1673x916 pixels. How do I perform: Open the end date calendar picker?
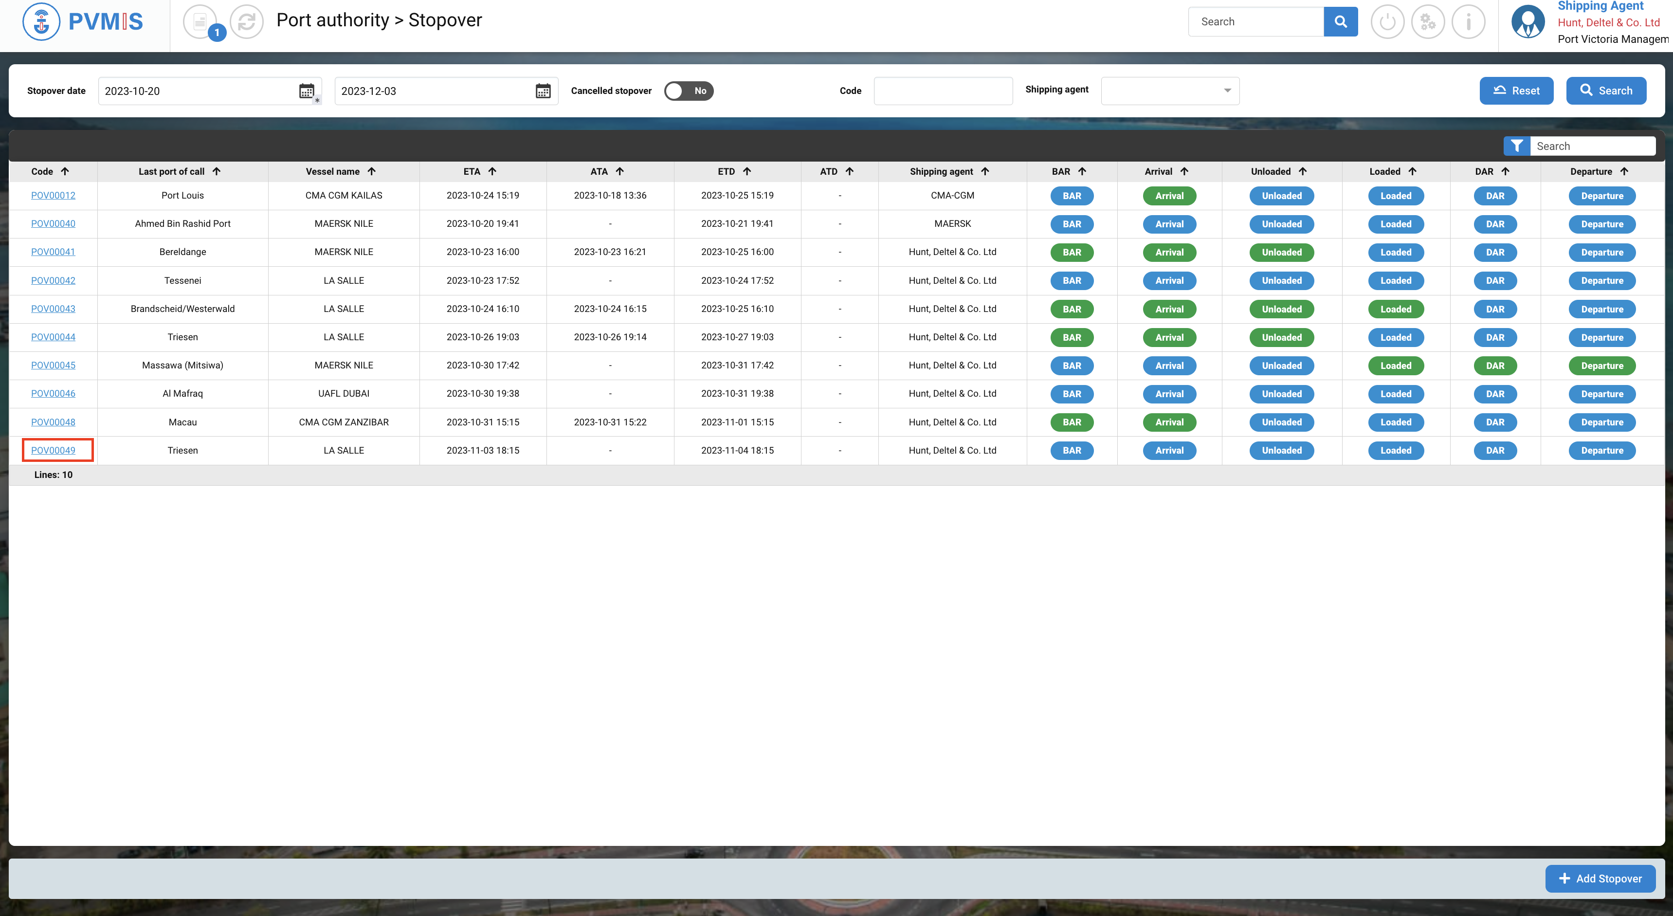[x=543, y=91]
